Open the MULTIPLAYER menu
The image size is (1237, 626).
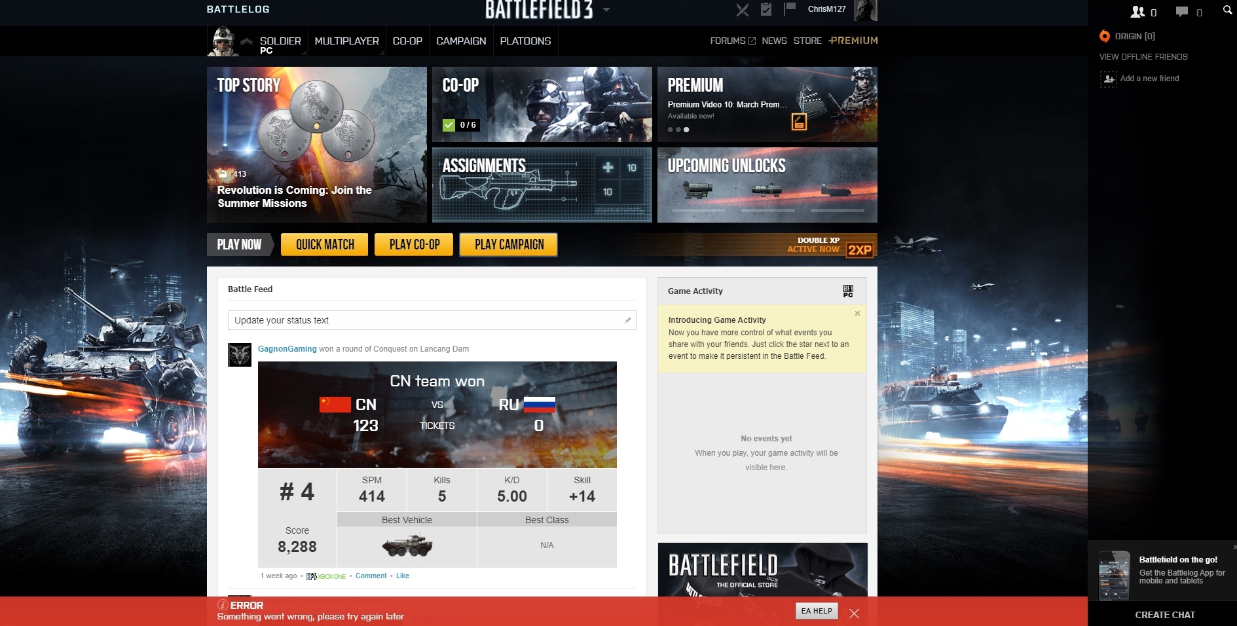pyautogui.click(x=346, y=41)
